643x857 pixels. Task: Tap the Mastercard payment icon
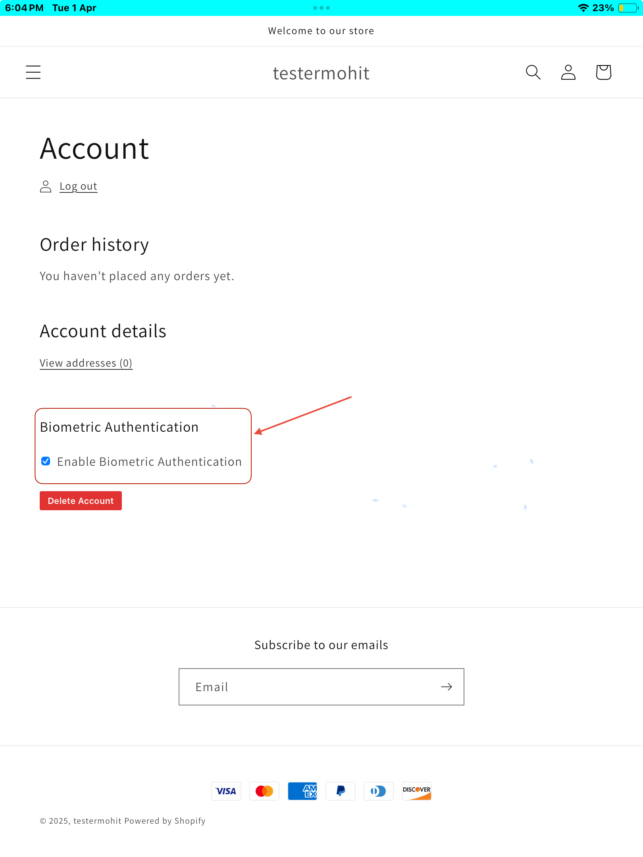pos(264,791)
